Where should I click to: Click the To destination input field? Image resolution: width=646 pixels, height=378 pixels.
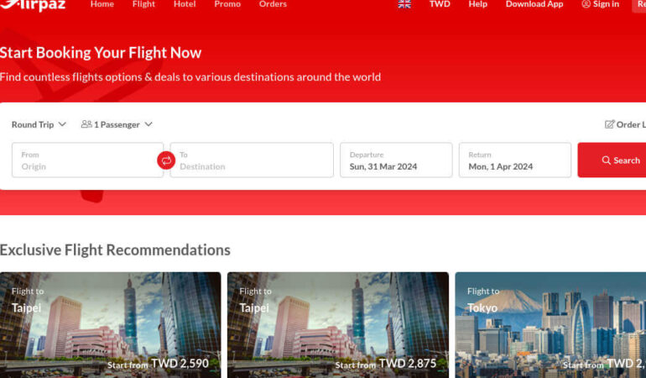click(x=253, y=160)
